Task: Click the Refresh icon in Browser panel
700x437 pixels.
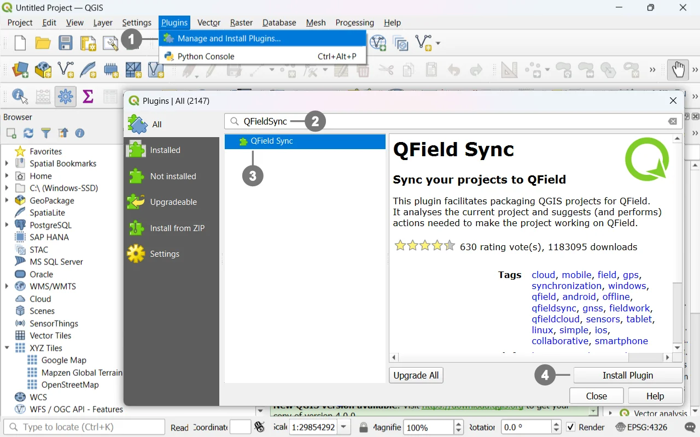Action: 28,133
